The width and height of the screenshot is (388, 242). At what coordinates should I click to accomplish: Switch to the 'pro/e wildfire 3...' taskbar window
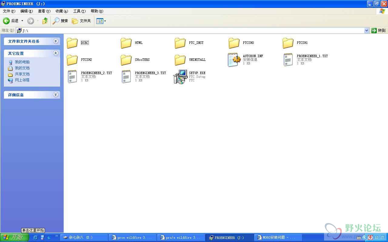pyautogui.click(x=181, y=238)
